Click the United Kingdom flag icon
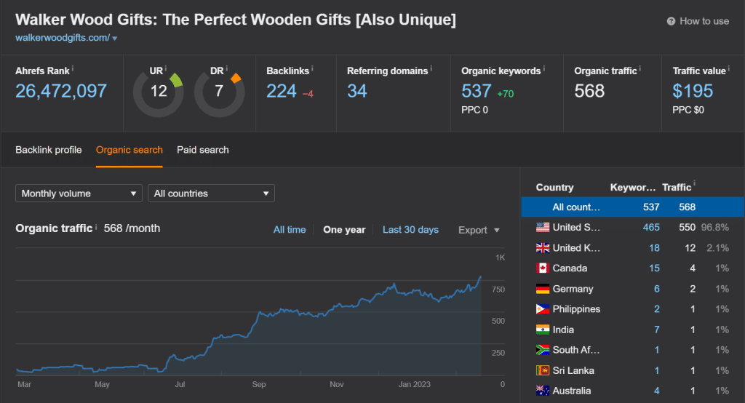Image resolution: width=745 pixels, height=403 pixels. (x=543, y=247)
